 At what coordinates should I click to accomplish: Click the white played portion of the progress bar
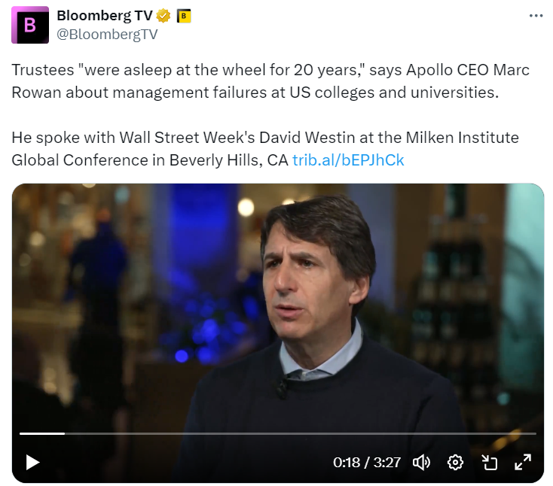(41, 433)
